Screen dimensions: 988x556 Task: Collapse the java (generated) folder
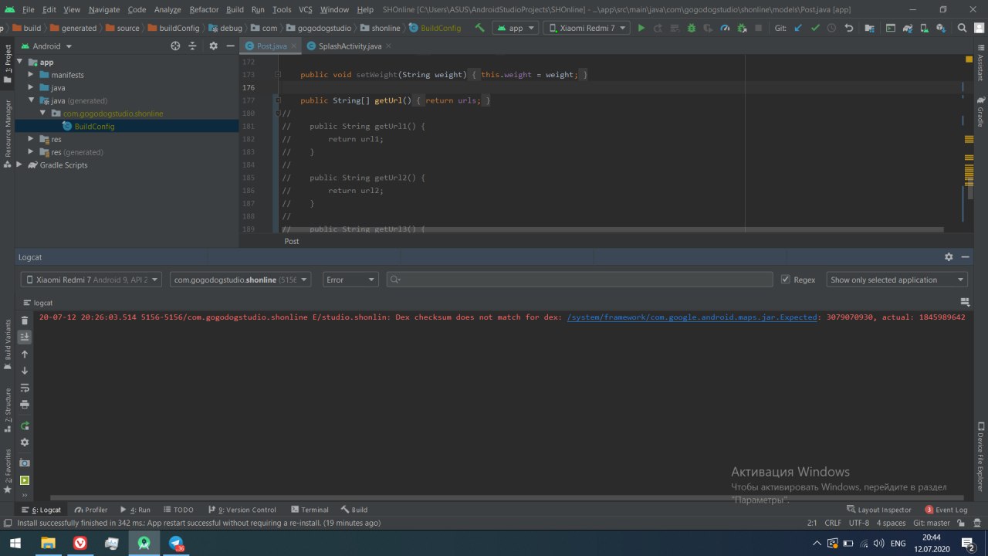pyautogui.click(x=32, y=100)
